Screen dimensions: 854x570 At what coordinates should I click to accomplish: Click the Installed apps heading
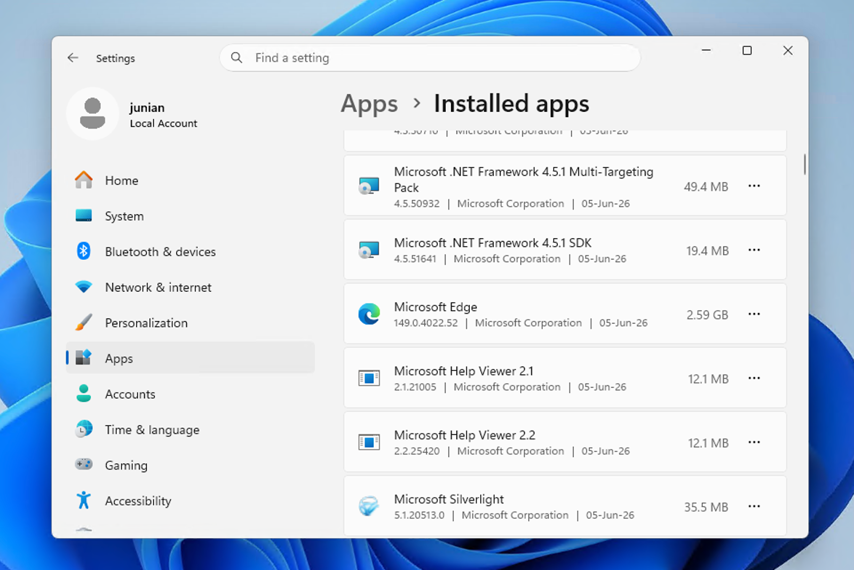click(511, 104)
